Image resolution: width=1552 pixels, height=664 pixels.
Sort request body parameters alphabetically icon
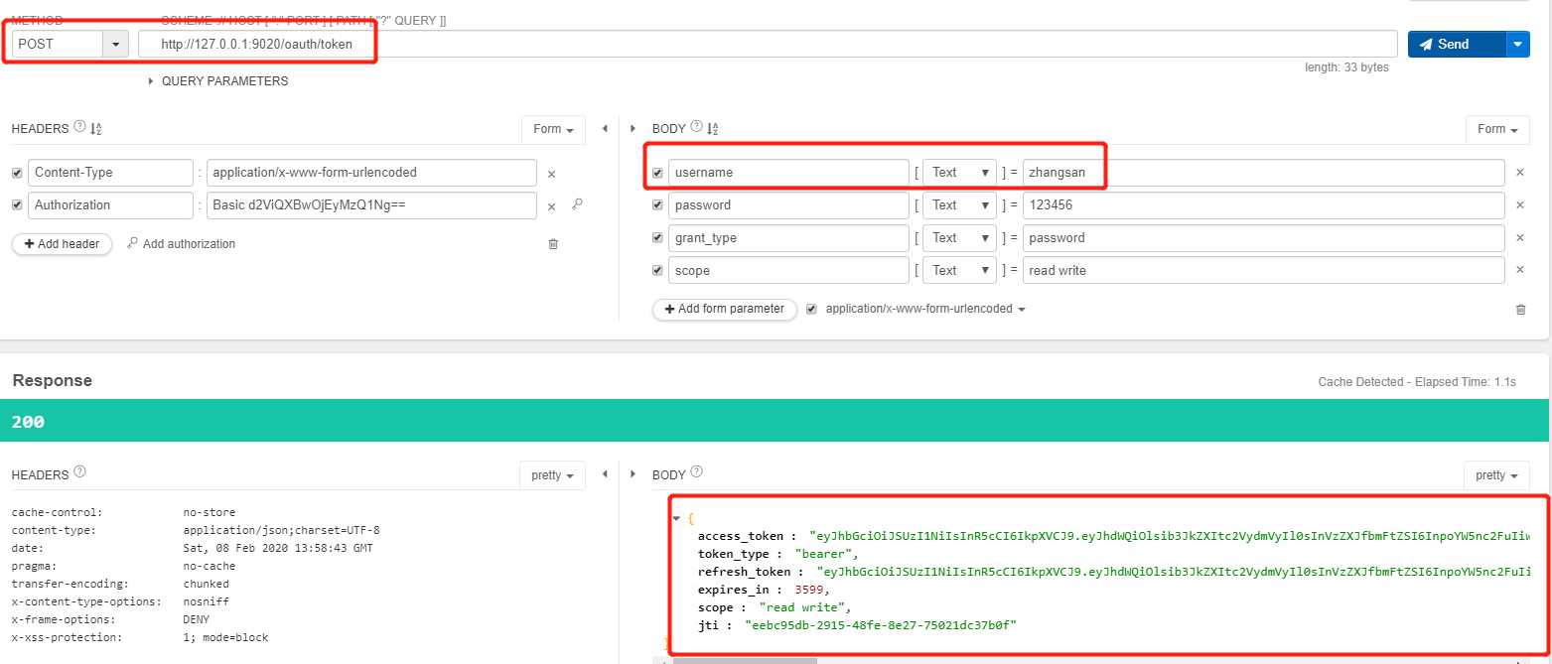tap(713, 129)
